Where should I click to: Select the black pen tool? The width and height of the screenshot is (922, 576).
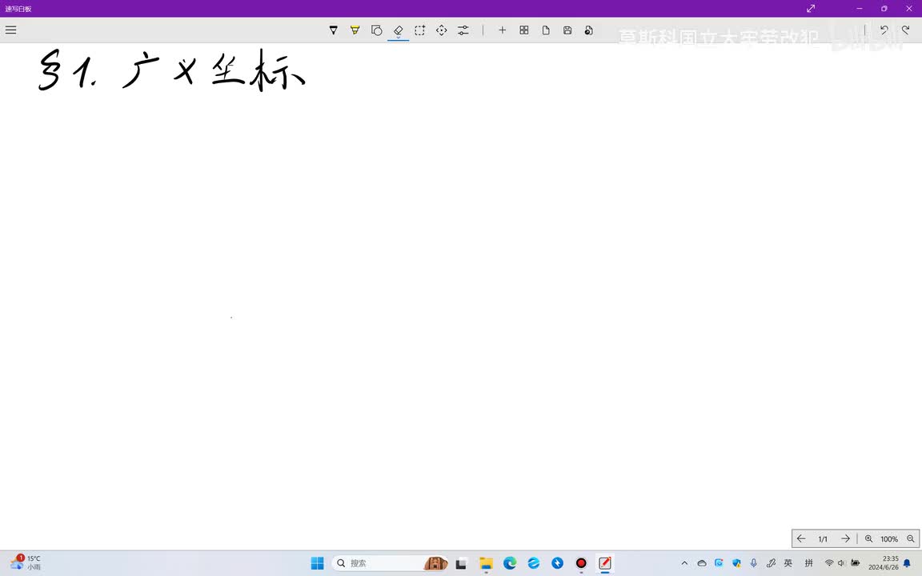pyautogui.click(x=334, y=30)
